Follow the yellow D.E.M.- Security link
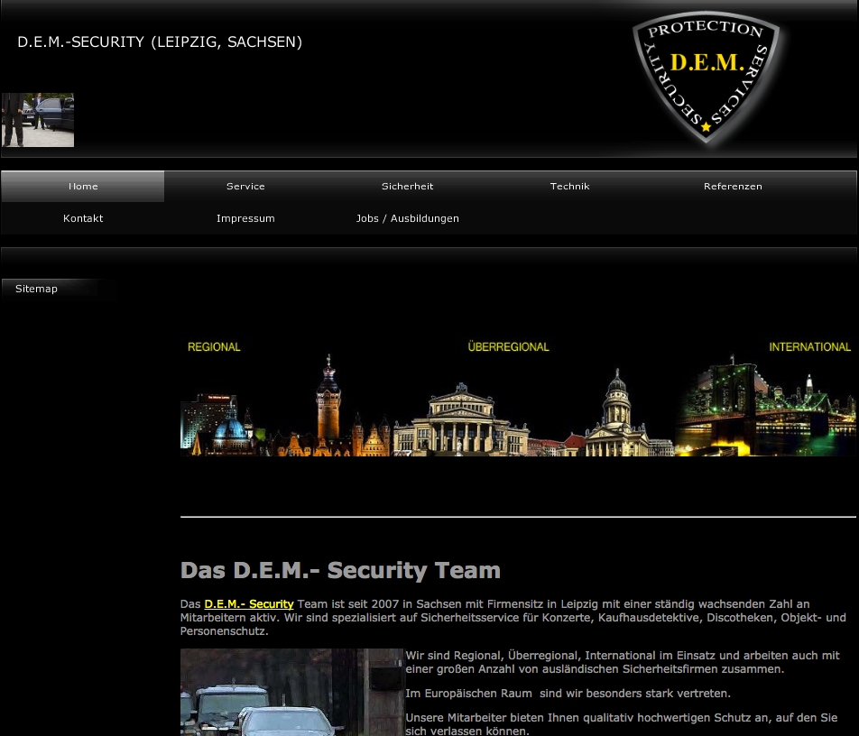Viewport: 859px width, 736px height. 249,604
